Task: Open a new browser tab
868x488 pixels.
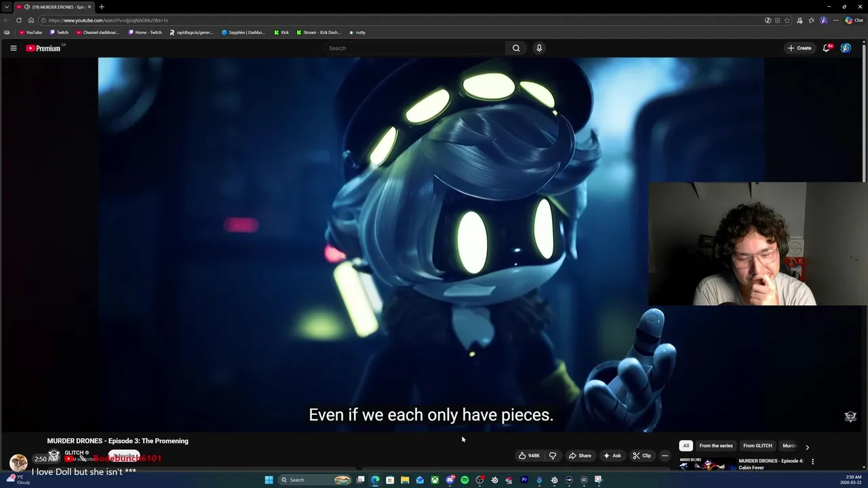Action: pyautogui.click(x=101, y=7)
